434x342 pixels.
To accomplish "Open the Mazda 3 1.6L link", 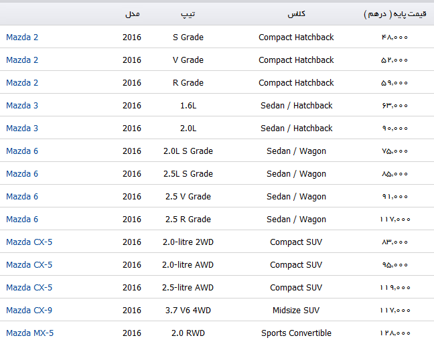I will coord(22,106).
